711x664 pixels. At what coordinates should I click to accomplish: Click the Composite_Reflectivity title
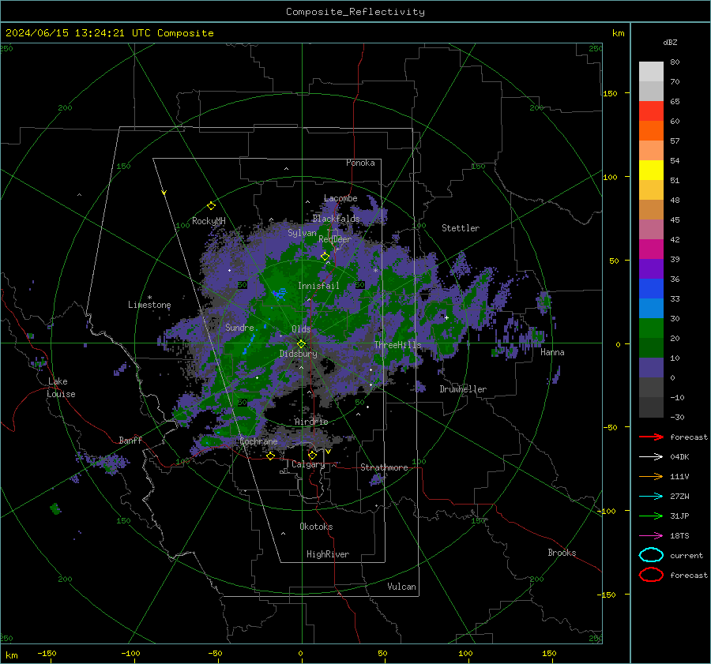(355, 12)
